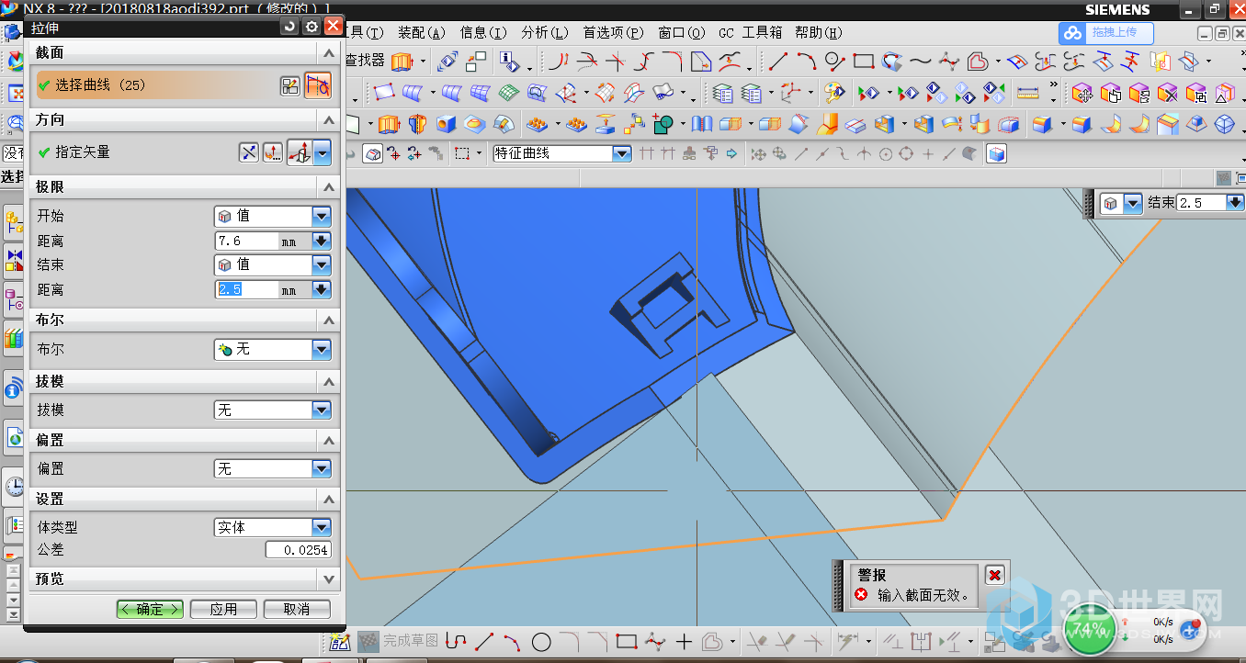This screenshot has width=1246, height=663.
Task: Click the shaded cube icon after snap toolbar
Action: coord(996,153)
